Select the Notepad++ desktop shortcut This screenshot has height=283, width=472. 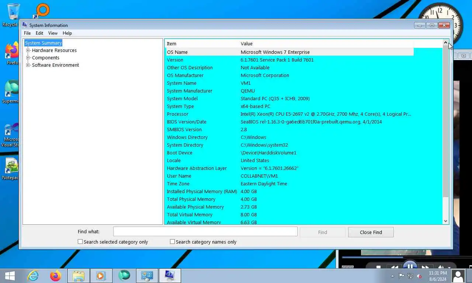tap(10, 169)
